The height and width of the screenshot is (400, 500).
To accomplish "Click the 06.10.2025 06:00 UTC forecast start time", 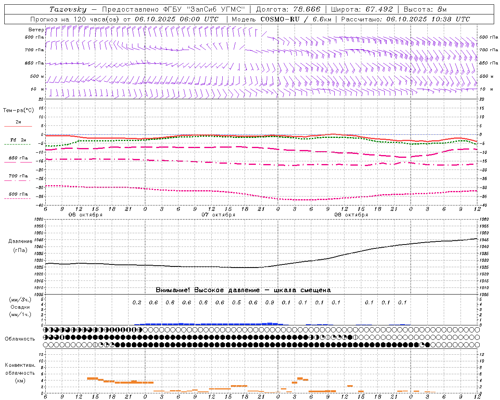I will [177, 19].
